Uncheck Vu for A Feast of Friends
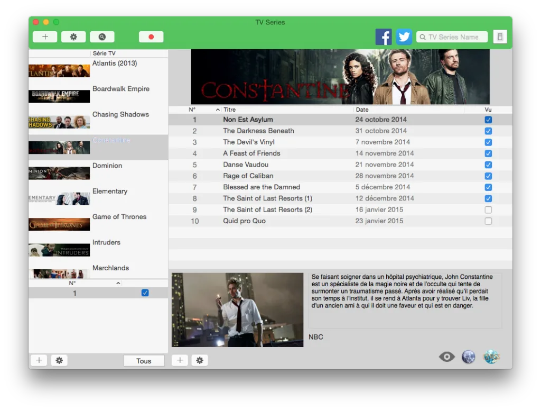Image resolution: width=541 pixels, height=410 pixels. (x=488, y=153)
